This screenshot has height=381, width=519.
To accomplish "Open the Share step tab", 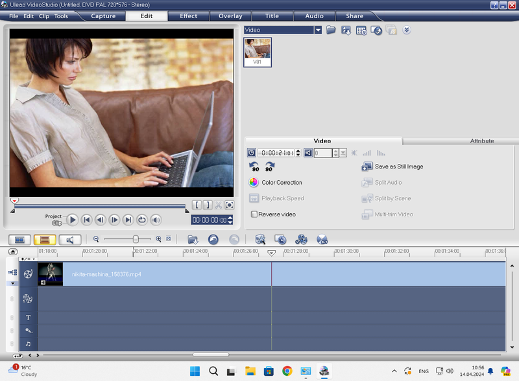I will click(354, 16).
